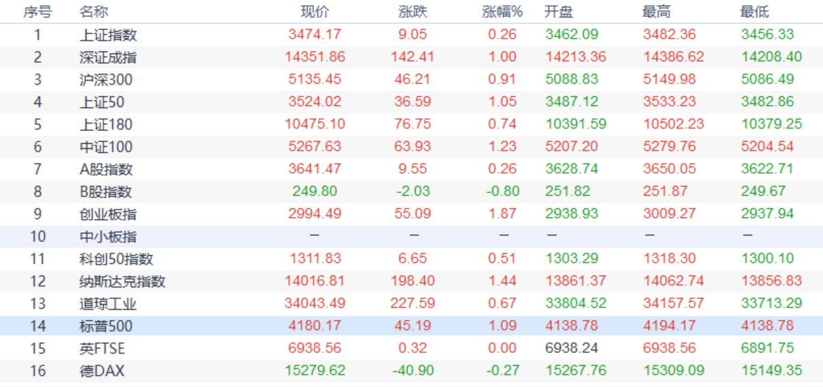The height and width of the screenshot is (387, 823).
Task: Click 中证100 percent change 1.23
Action: (502, 146)
